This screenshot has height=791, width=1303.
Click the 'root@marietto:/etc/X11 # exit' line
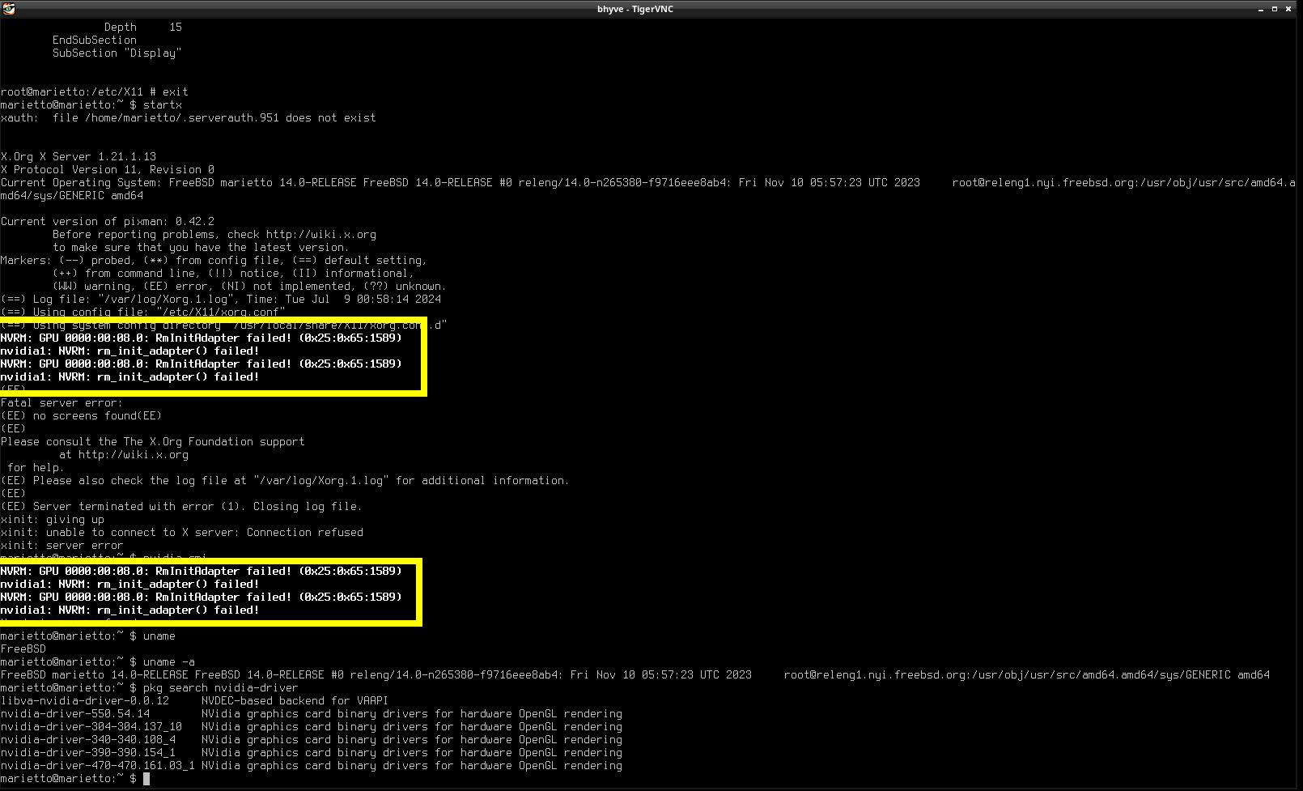pyautogui.click(x=95, y=92)
